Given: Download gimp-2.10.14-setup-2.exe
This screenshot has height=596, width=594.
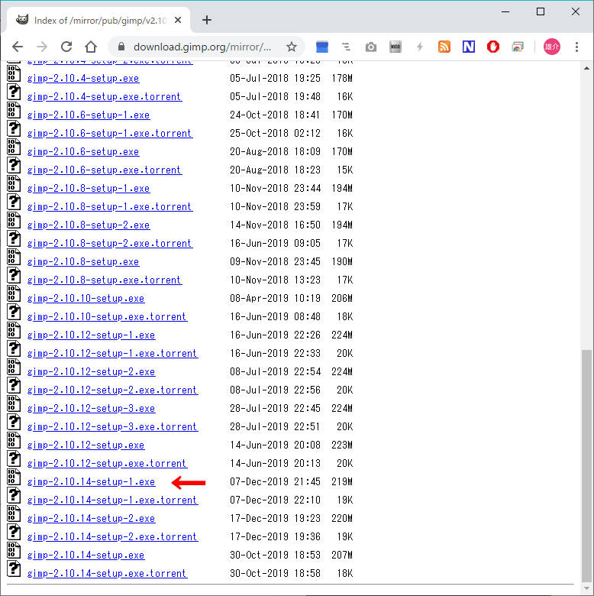Looking at the screenshot, I should [x=91, y=519].
